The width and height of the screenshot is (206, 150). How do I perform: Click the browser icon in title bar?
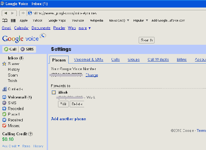tap(2, 3)
